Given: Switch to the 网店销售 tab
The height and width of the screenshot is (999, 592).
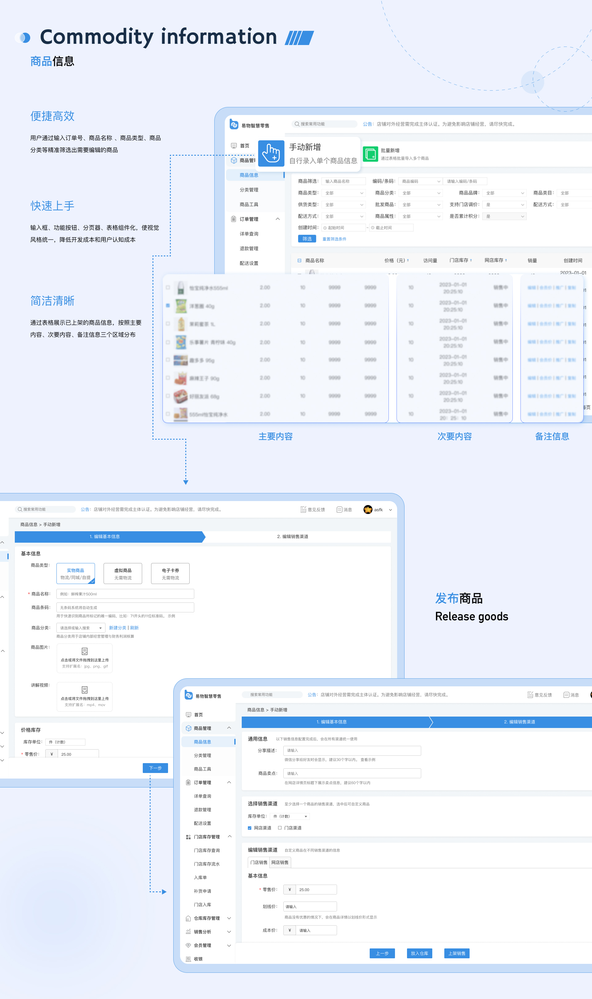Looking at the screenshot, I should point(280,862).
